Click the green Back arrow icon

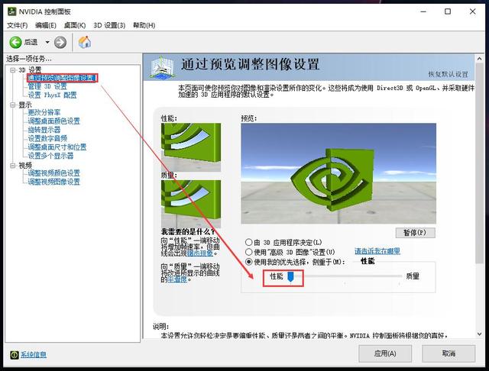(x=15, y=42)
